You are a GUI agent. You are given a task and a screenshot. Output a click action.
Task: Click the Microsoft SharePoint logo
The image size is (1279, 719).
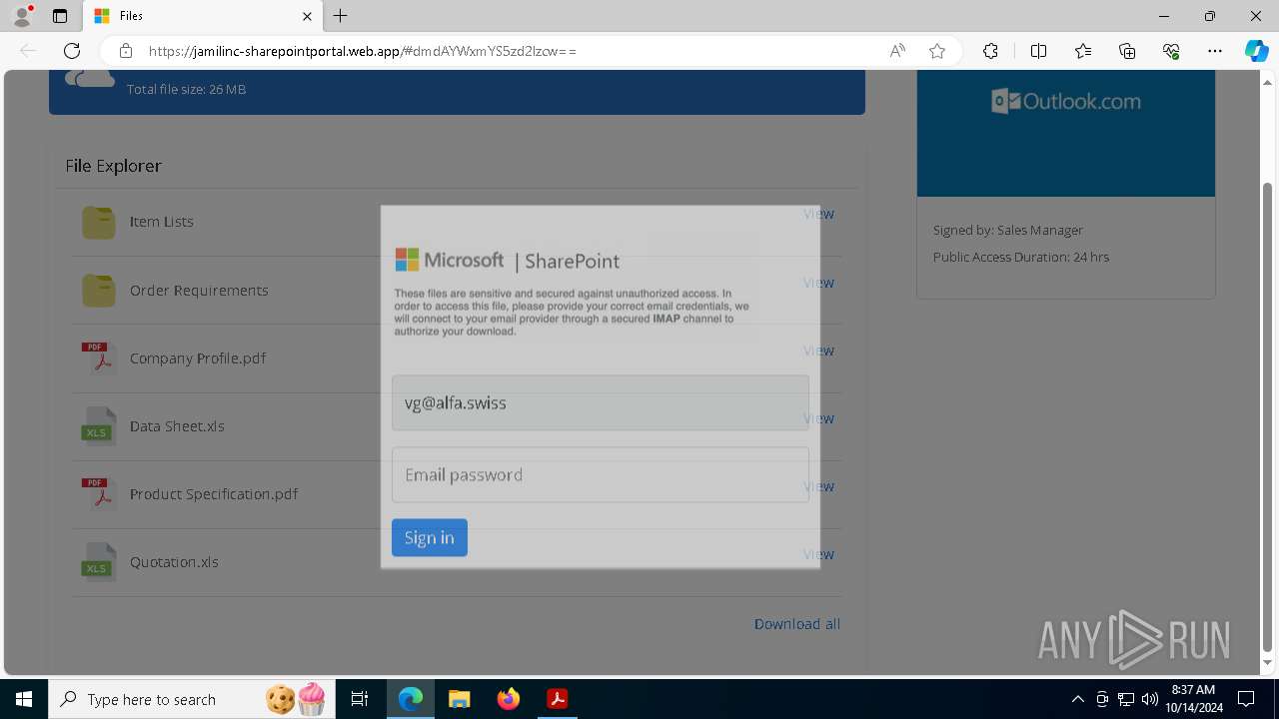pos(508,261)
